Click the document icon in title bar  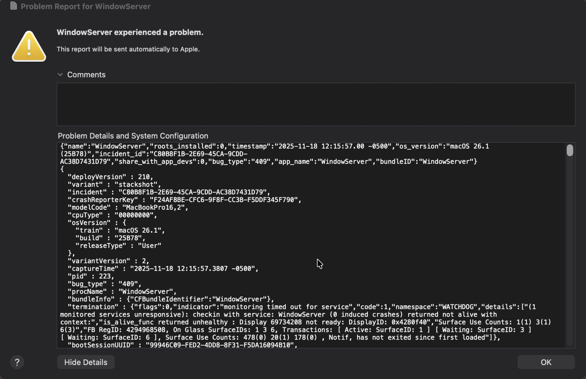click(x=14, y=6)
